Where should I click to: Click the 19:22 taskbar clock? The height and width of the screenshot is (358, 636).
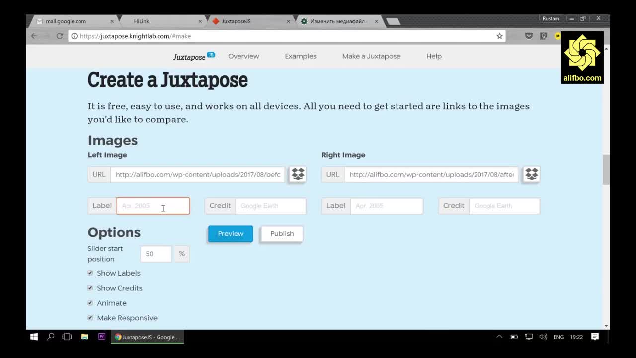(x=576, y=337)
